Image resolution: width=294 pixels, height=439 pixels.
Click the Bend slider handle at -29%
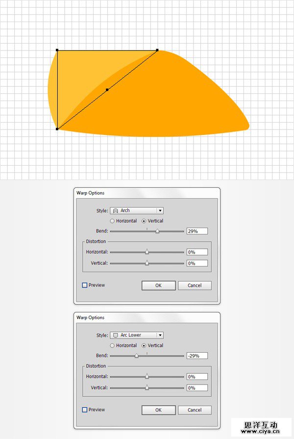coord(136,356)
